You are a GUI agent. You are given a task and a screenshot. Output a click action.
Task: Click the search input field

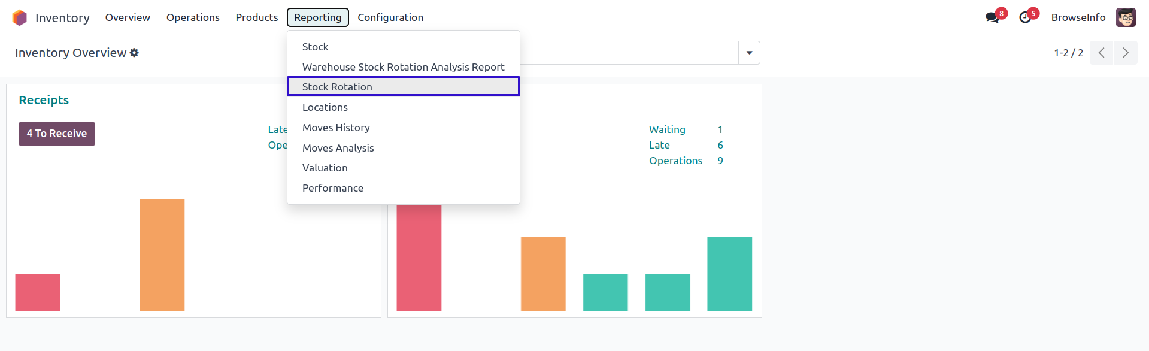(x=629, y=53)
